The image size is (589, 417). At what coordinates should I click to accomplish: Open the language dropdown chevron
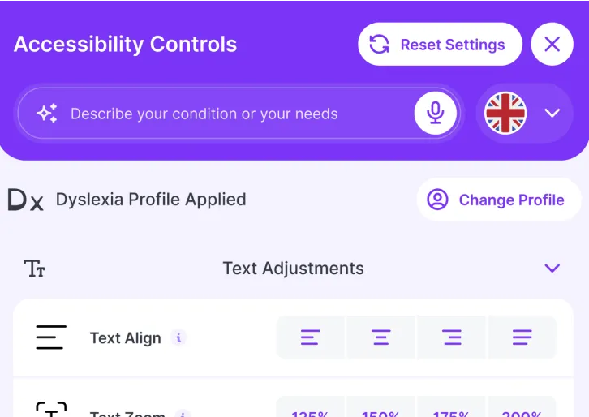pos(552,114)
